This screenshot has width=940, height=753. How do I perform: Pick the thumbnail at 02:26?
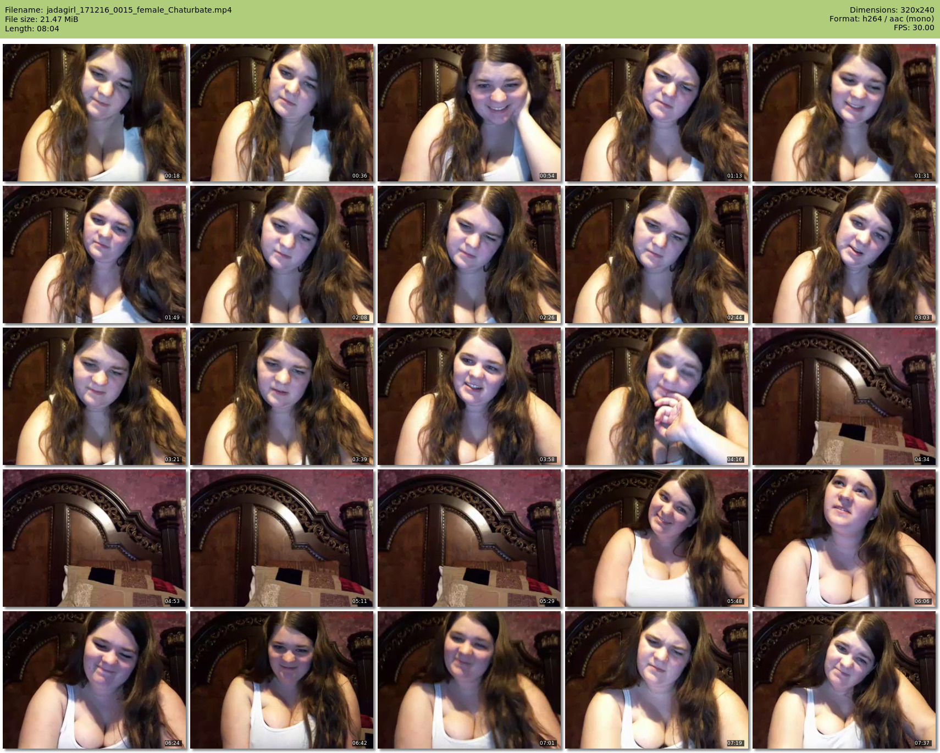click(469, 254)
